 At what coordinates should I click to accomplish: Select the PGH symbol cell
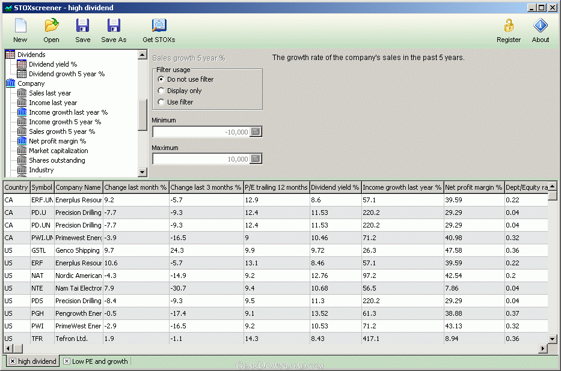[42, 313]
